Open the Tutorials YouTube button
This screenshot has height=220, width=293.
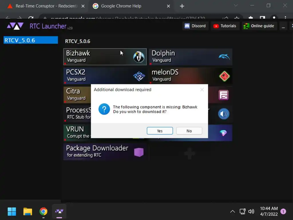pos(225,26)
